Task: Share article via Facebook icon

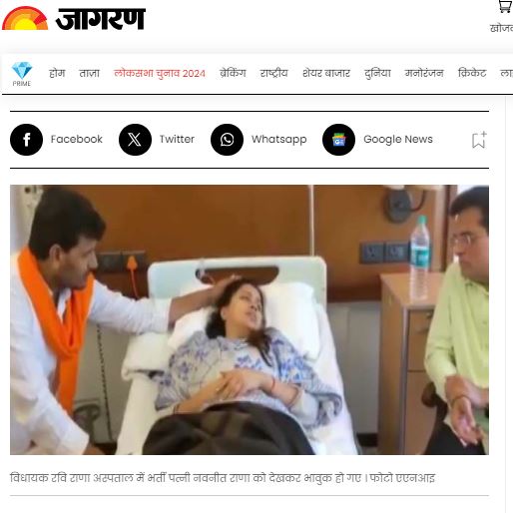Action: click(x=26, y=140)
